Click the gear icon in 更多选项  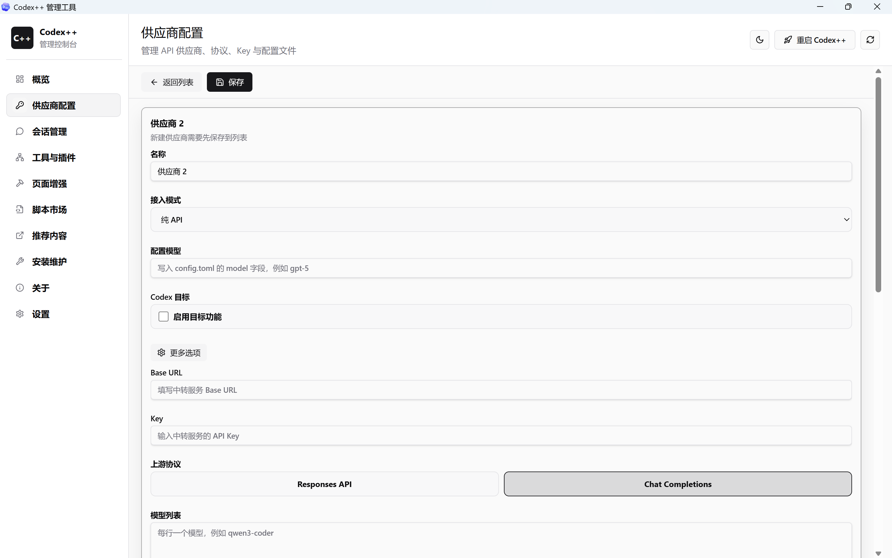tap(161, 352)
